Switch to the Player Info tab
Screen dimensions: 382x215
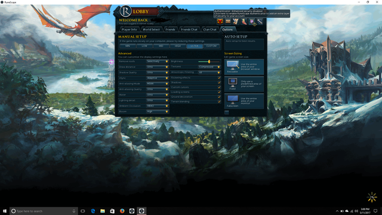click(x=129, y=29)
